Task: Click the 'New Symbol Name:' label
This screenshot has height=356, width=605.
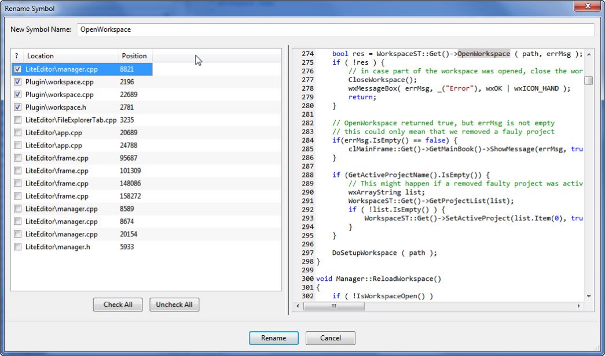Action: 41,29
